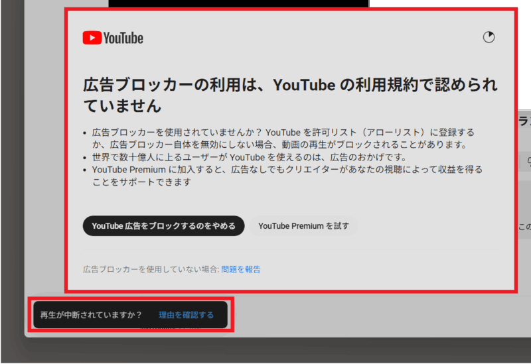Click the '再生が中断されていますか？' toast text
This screenshot has width=531, height=364.
pos(91,315)
